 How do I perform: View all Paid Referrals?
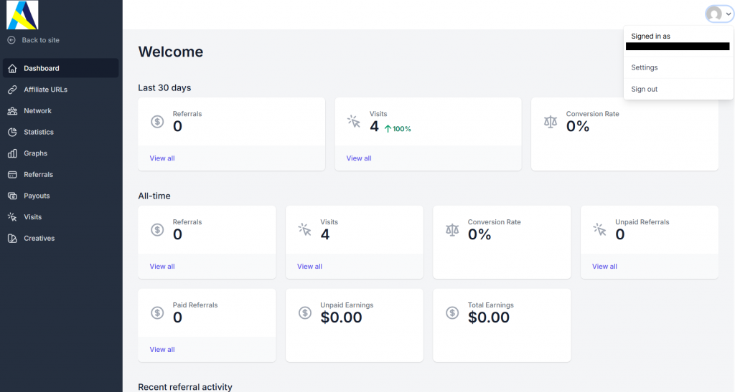coord(162,350)
